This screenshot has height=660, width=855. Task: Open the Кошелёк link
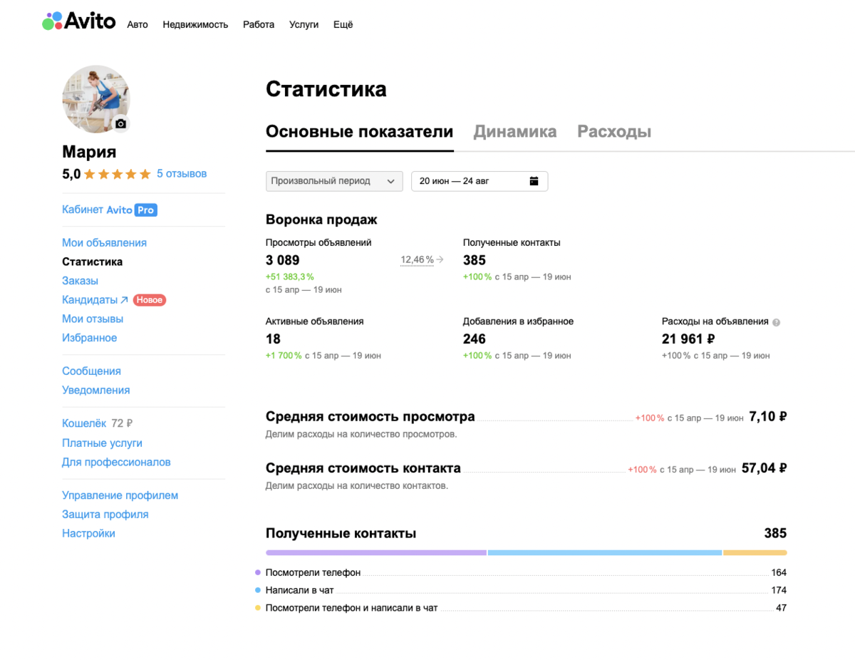coord(84,423)
